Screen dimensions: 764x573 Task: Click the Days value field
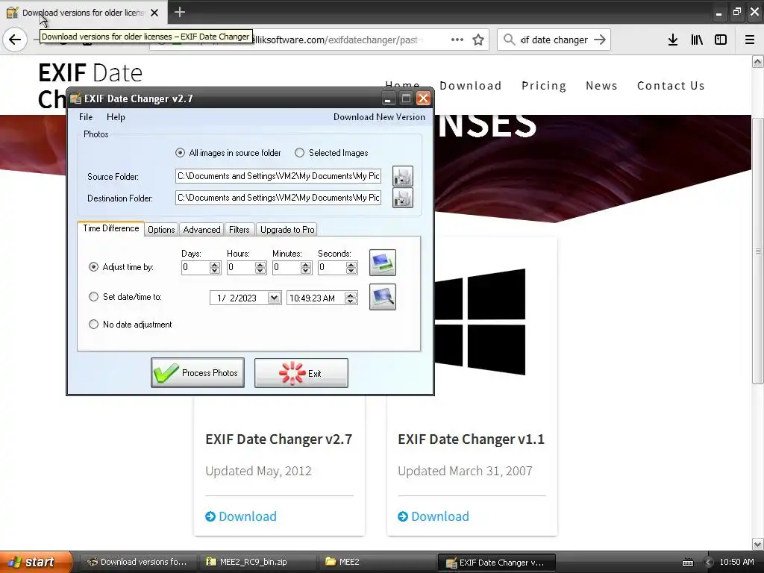(x=195, y=268)
